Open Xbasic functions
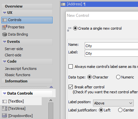The width and height of the screenshot is (138, 119). [18, 75]
